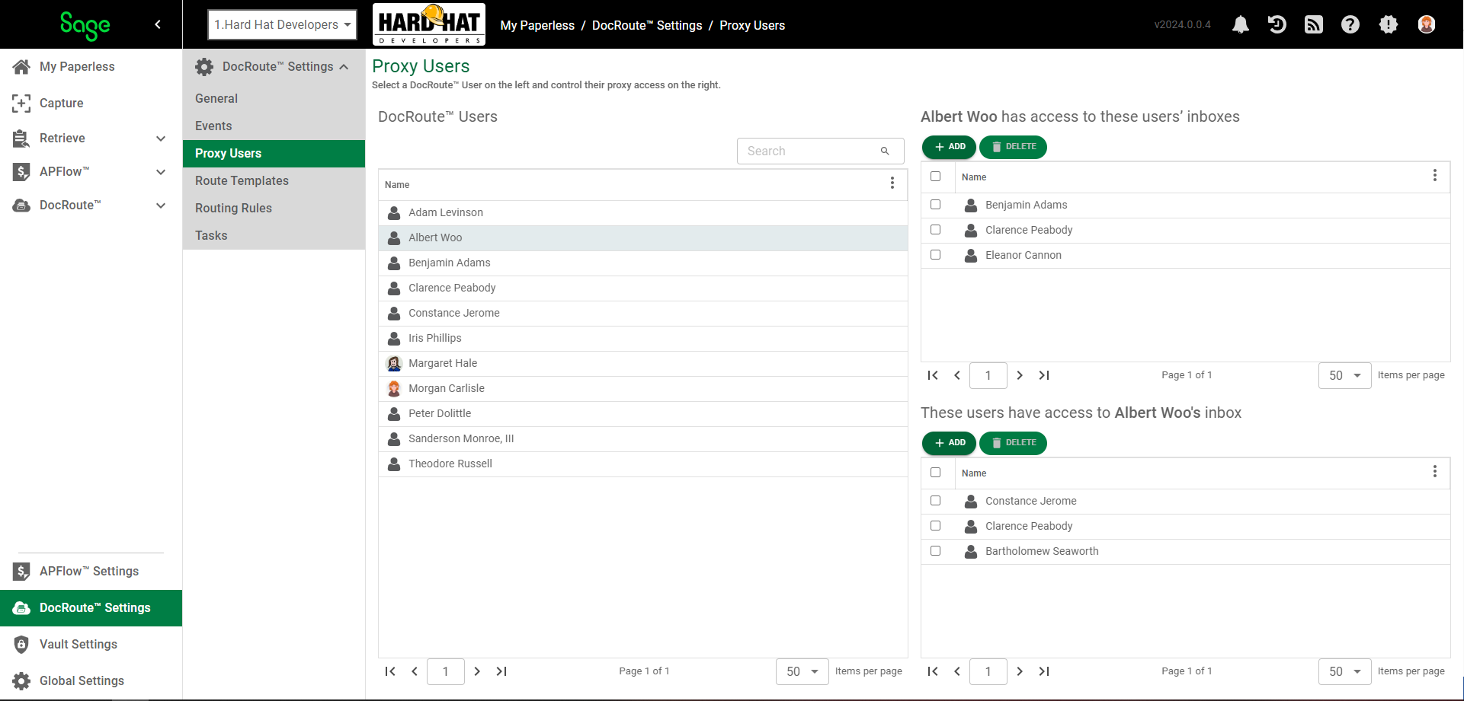Expand the APFlow menu

tap(161, 172)
